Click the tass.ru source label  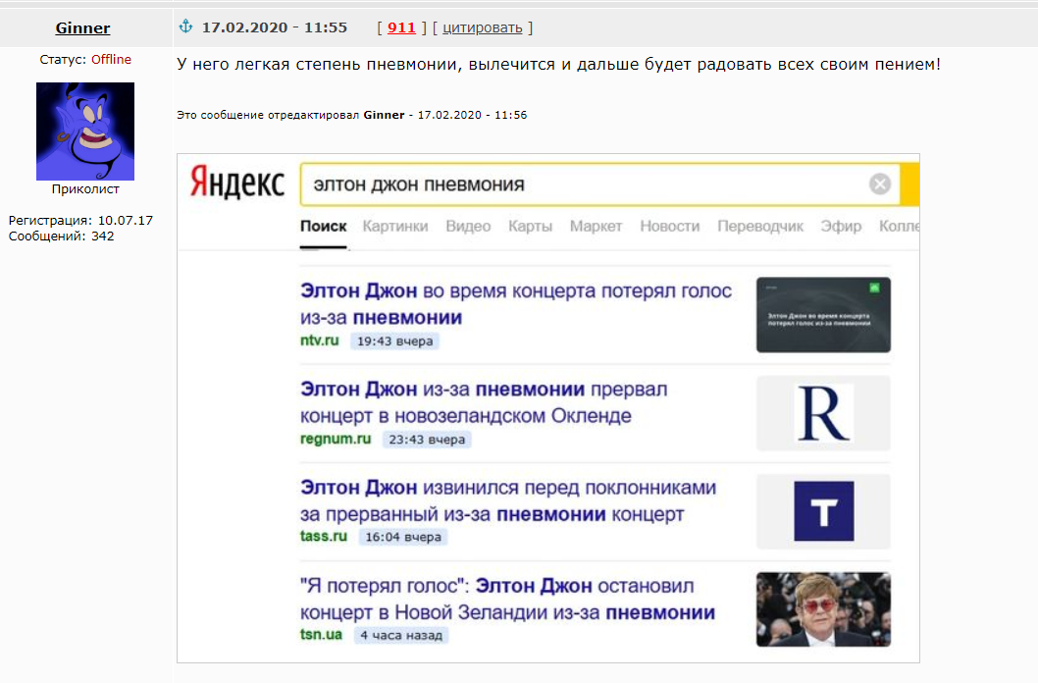pyautogui.click(x=323, y=536)
